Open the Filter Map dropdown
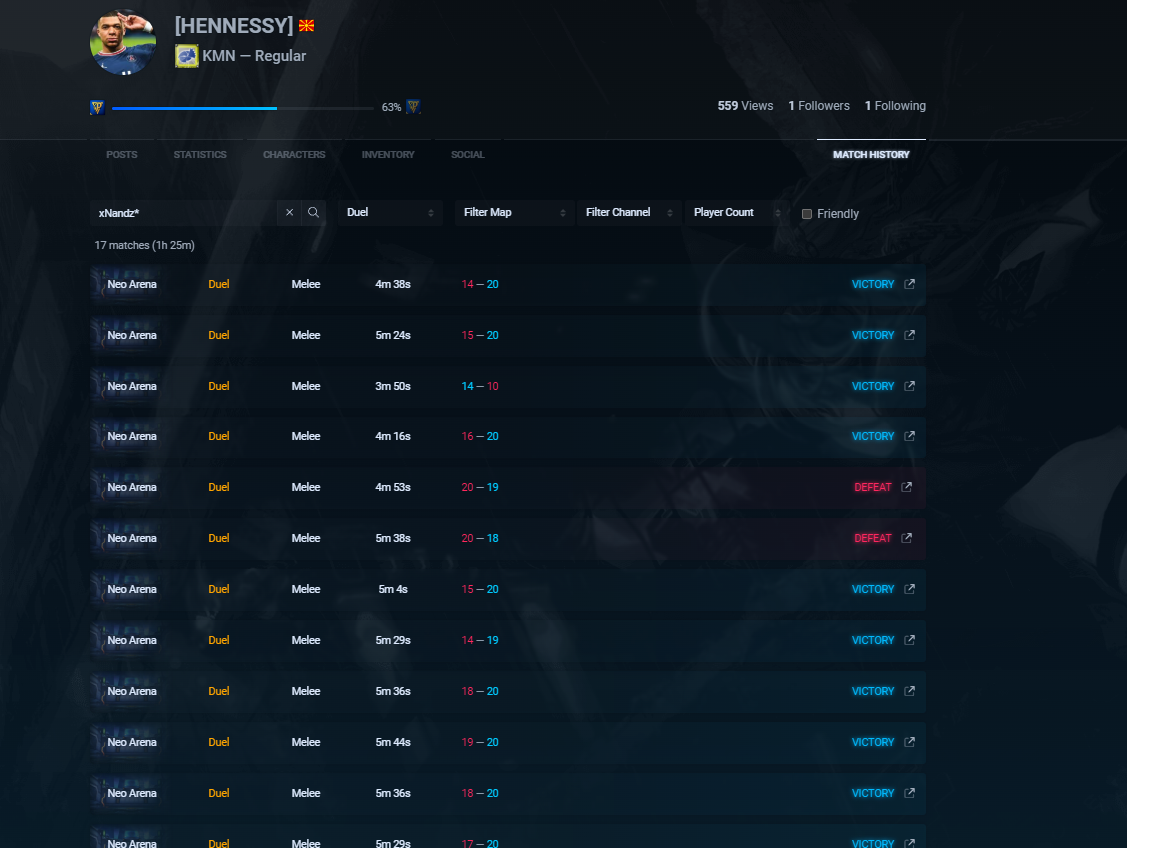Image resolution: width=1151 pixels, height=848 pixels. [x=514, y=213]
